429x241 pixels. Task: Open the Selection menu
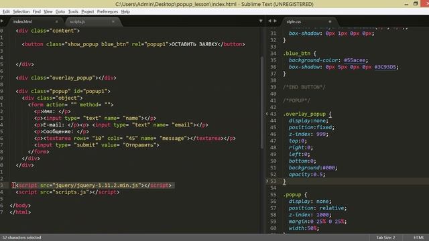click(21, 11)
